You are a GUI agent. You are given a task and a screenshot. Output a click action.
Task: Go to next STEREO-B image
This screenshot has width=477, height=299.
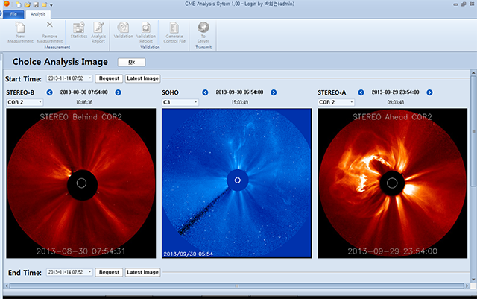(x=118, y=92)
